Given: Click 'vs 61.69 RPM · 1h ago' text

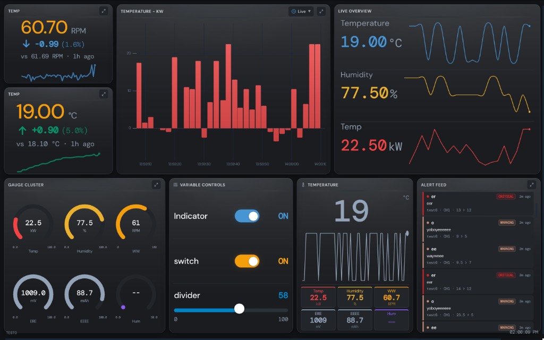Looking at the screenshot, I should point(57,56).
